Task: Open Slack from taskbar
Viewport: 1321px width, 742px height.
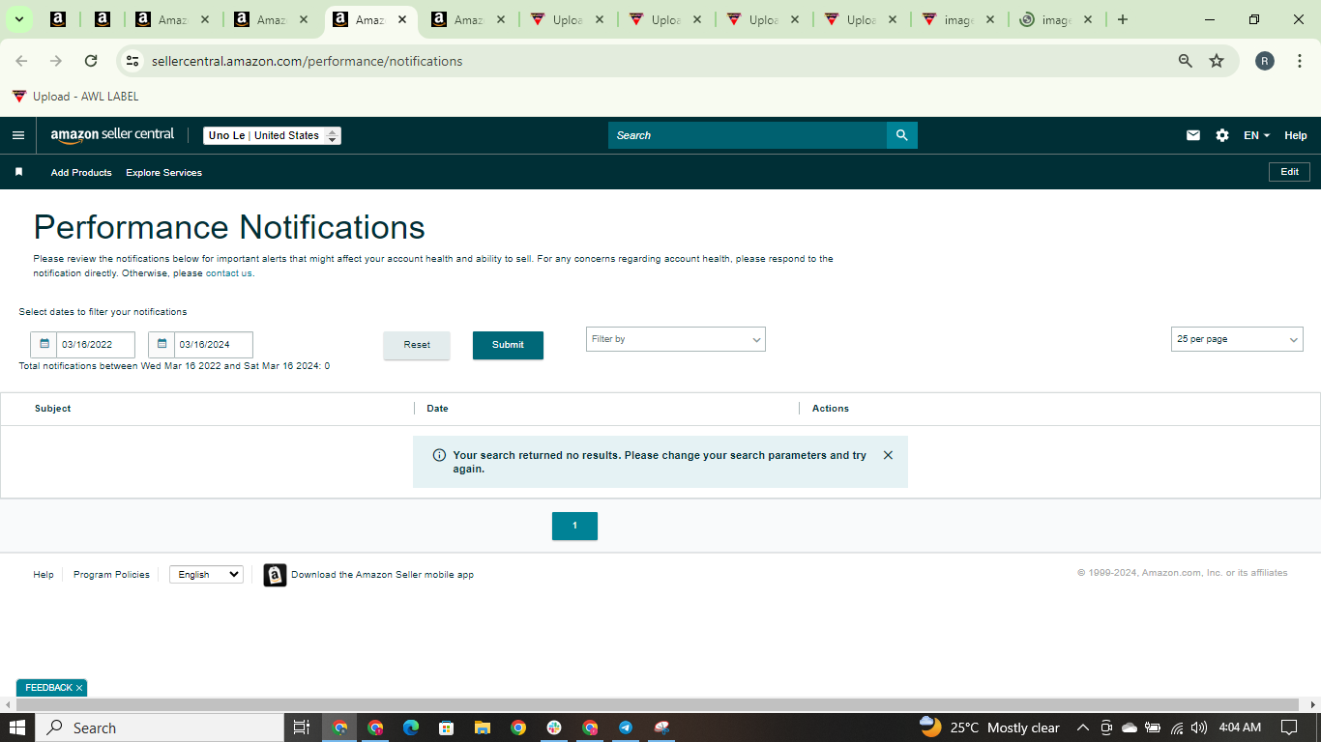Action: (x=554, y=728)
